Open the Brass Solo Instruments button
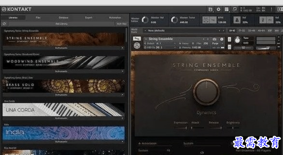Screen dimensions: 283x155 point(61,95)
